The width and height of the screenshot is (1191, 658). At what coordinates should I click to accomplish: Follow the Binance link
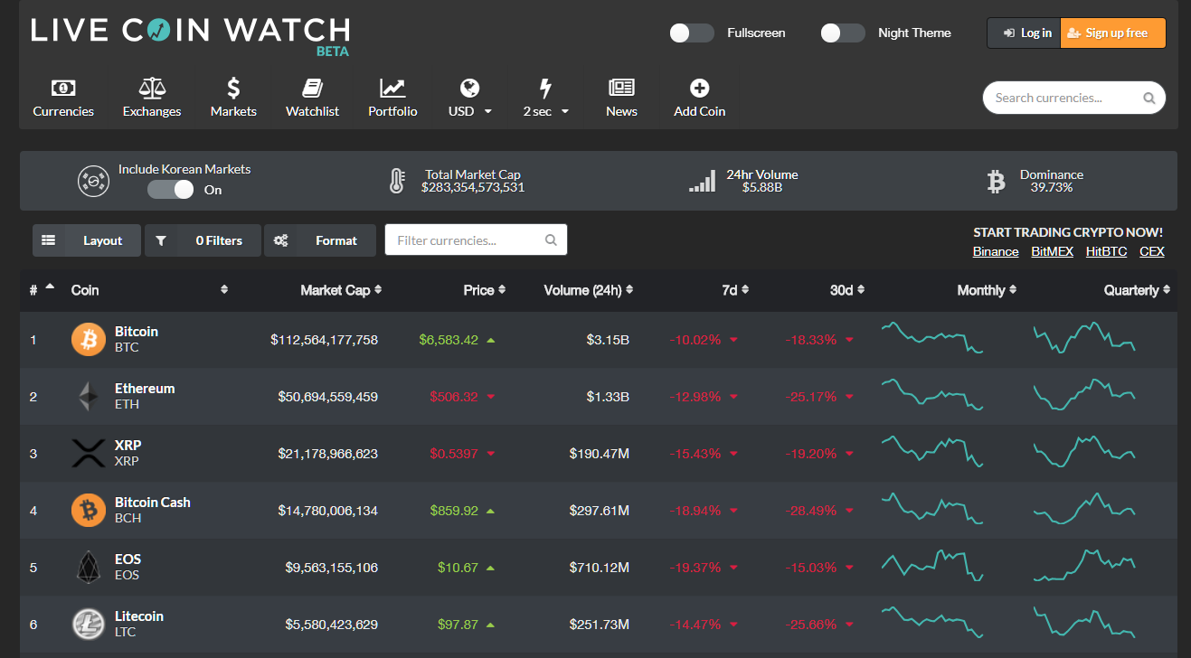[996, 251]
